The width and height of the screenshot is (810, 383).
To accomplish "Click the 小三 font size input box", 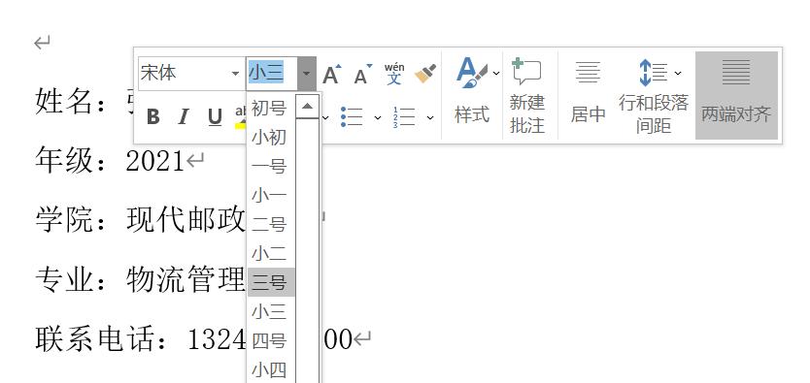I will 272,74.
